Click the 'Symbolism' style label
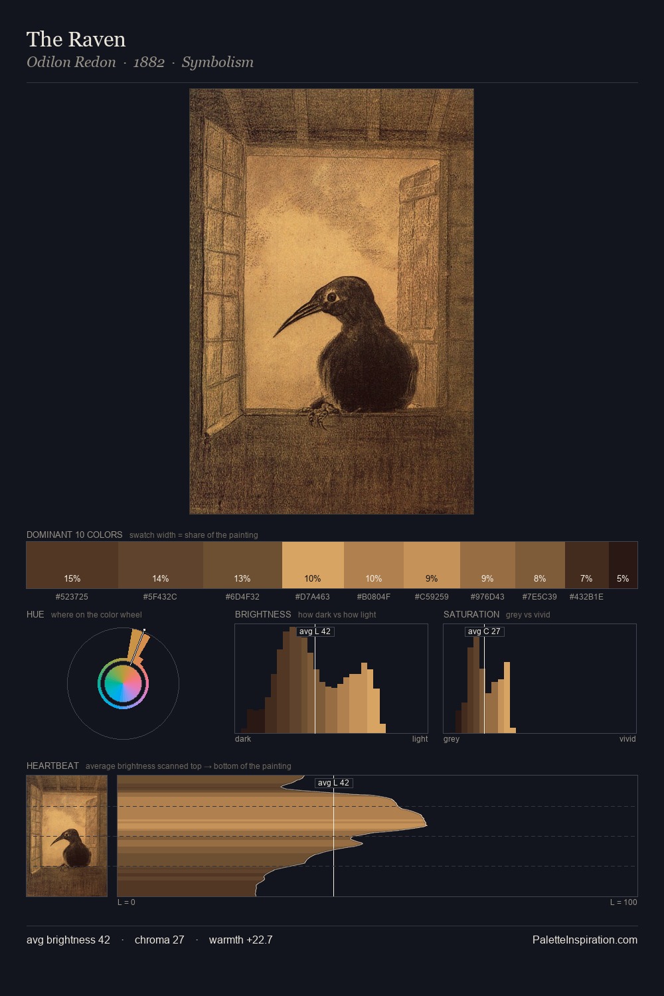The height and width of the screenshot is (996, 664). pos(218,62)
